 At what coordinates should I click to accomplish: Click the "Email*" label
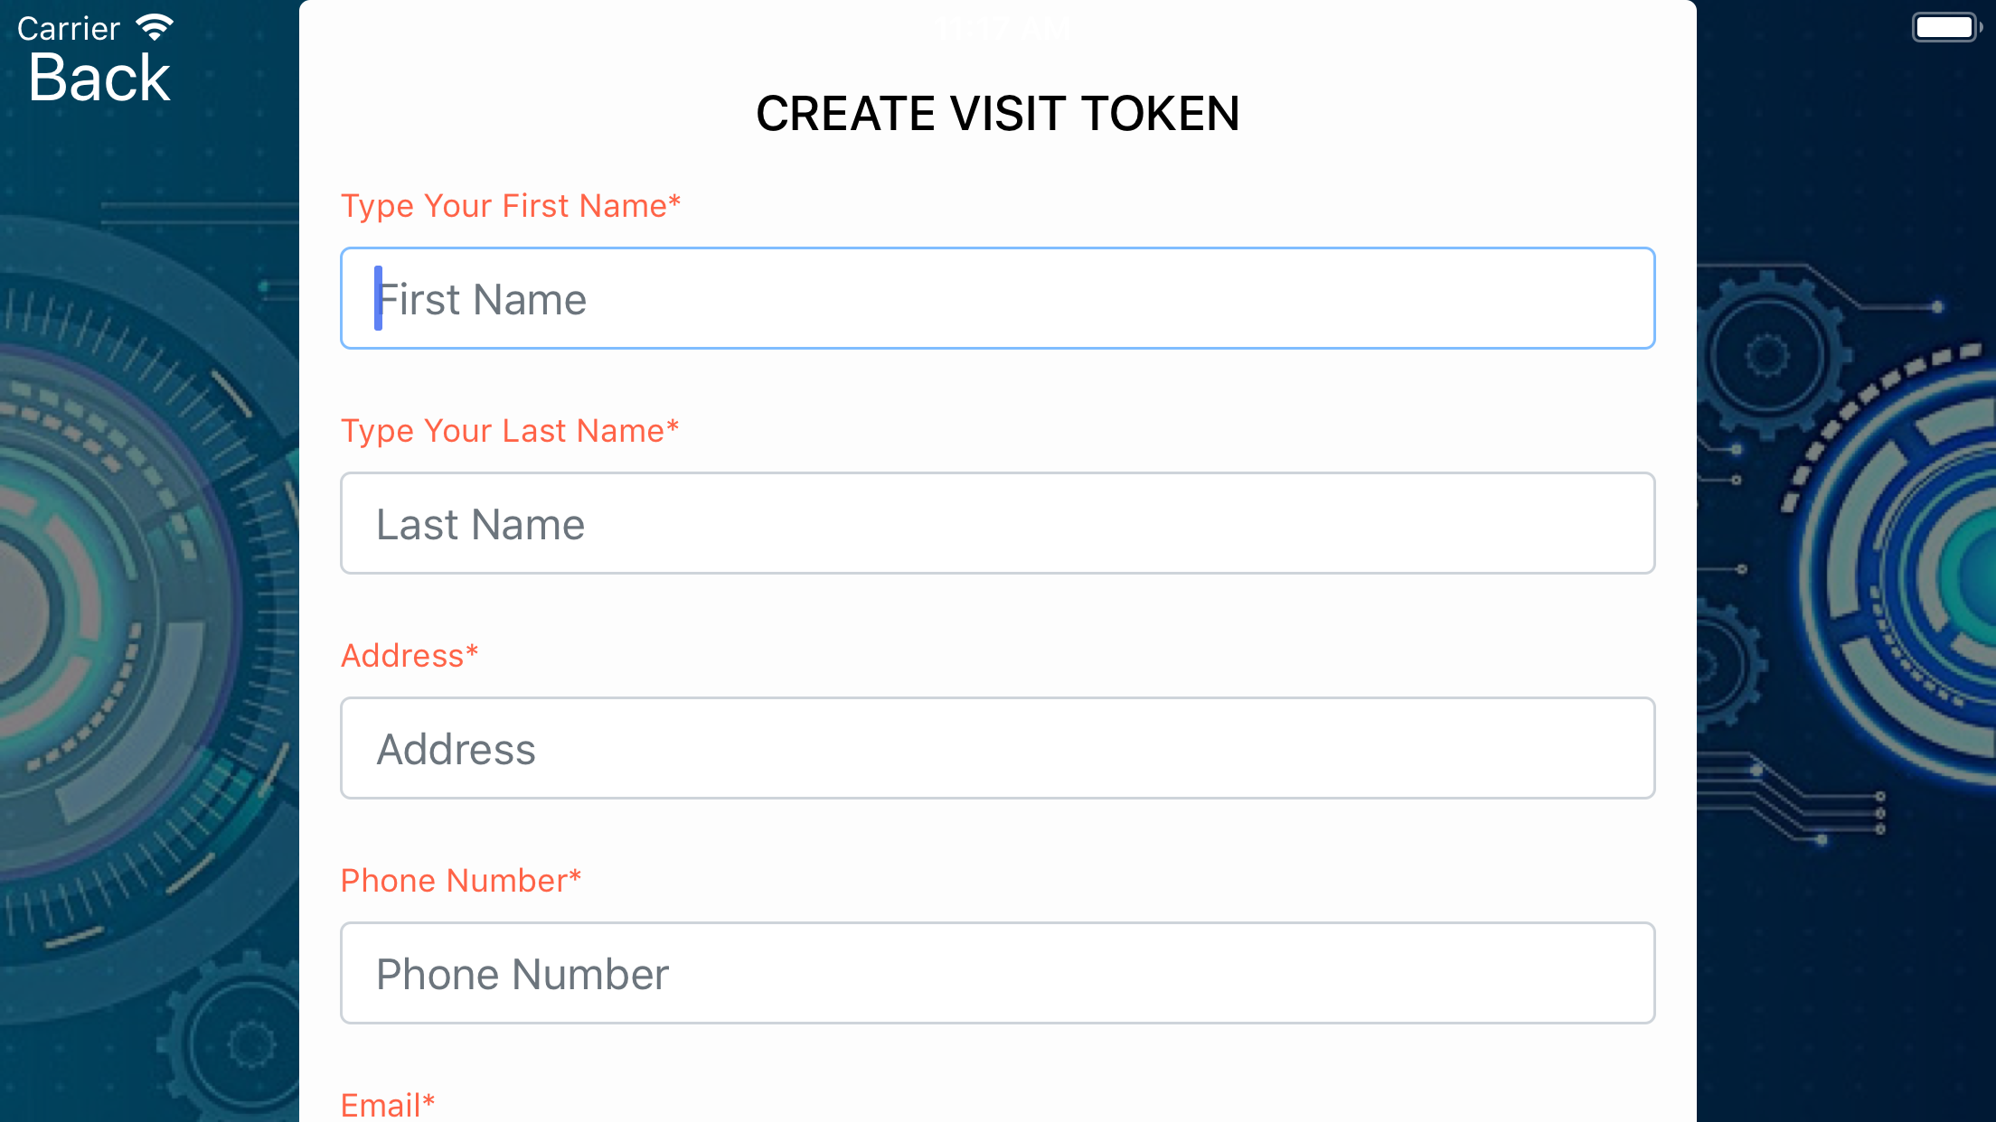click(388, 1105)
